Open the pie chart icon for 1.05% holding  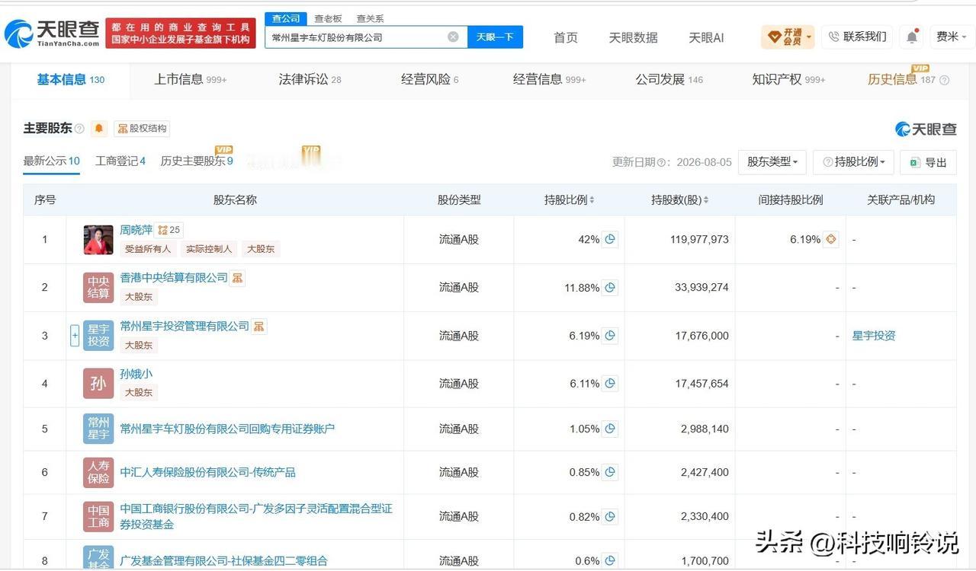coord(610,429)
